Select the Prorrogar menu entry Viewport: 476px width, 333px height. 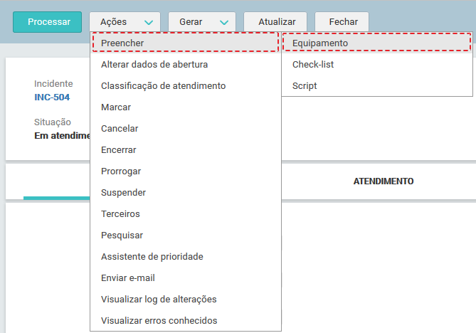[x=186, y=171]
